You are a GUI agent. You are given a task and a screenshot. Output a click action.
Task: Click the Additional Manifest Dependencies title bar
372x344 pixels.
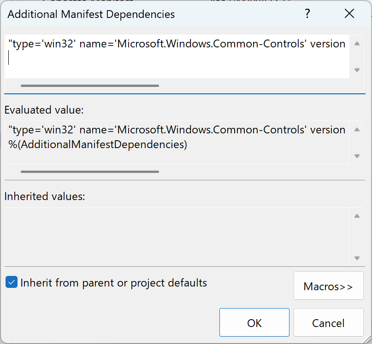click(x=138, y=14)
